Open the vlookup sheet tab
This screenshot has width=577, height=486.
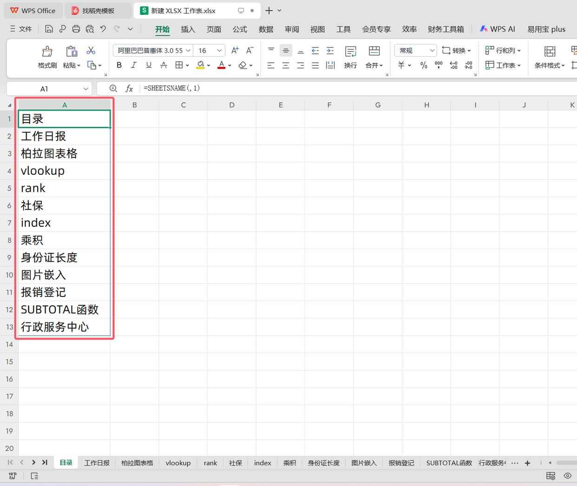[178, 463]
